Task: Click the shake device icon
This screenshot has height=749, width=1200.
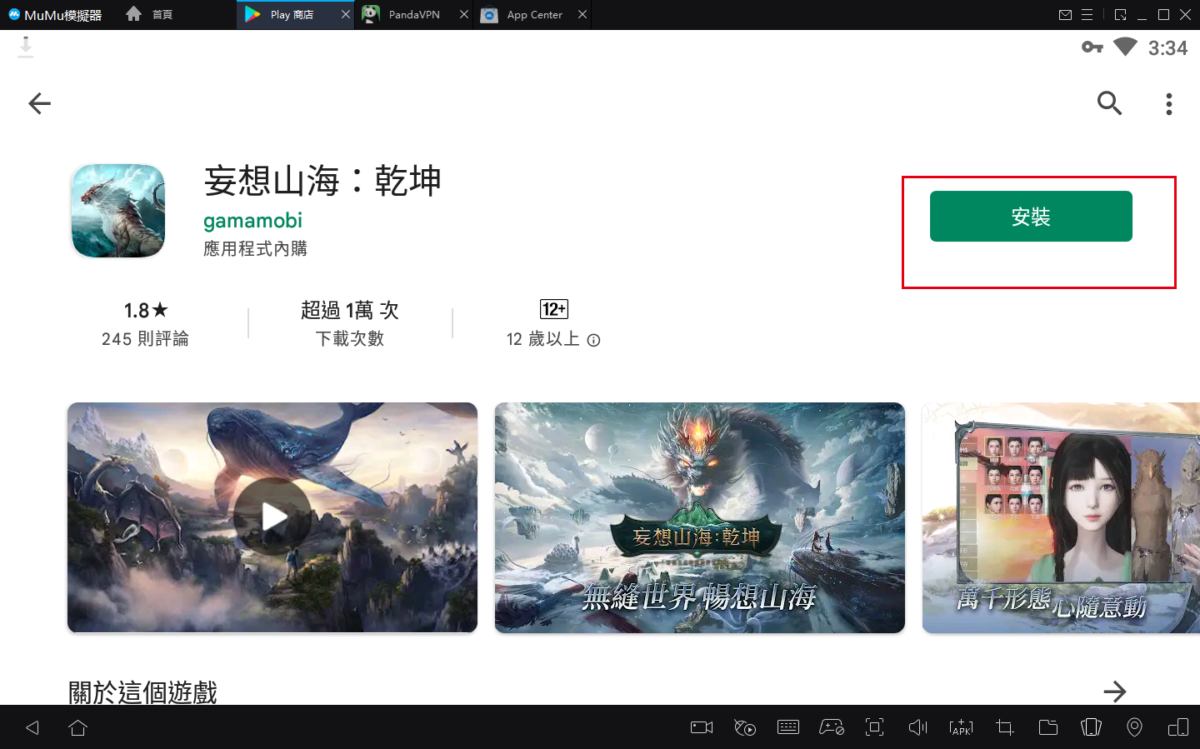Action: pyautogui.click(x=1091, y=727)
